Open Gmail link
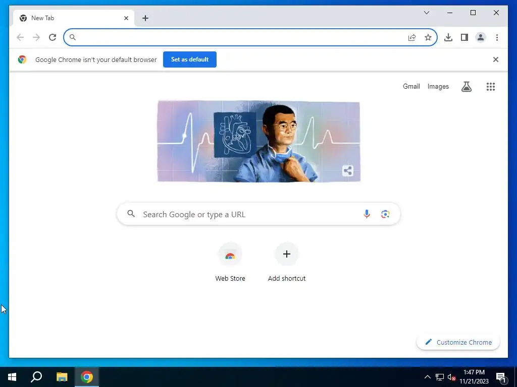 (411, 87)
